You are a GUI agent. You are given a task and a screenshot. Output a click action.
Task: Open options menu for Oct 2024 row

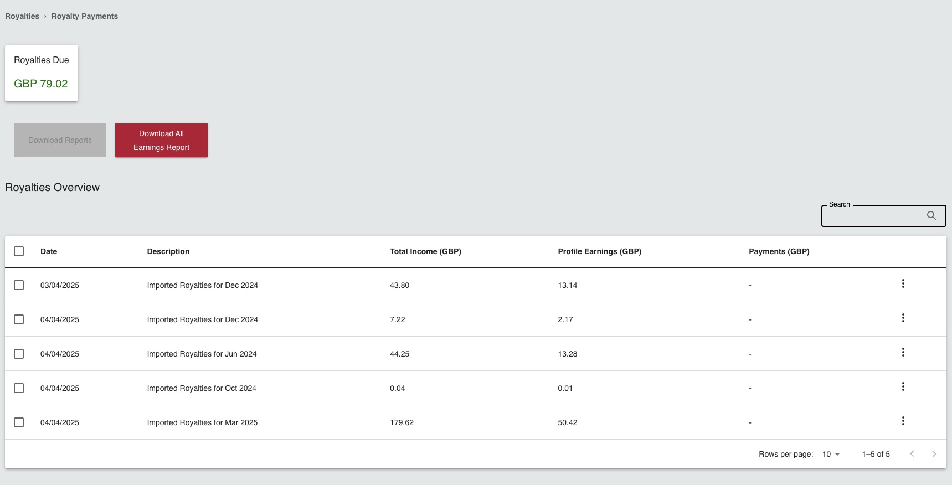(x=903, y=386)
